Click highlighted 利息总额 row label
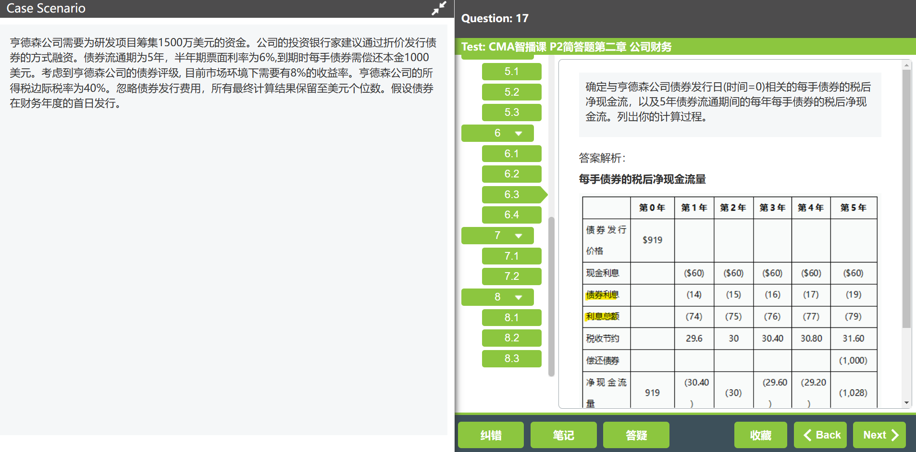The image size is (916, 452). (602, 316)
